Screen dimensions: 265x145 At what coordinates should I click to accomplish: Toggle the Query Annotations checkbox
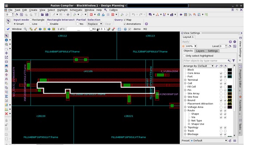point(125,24)
